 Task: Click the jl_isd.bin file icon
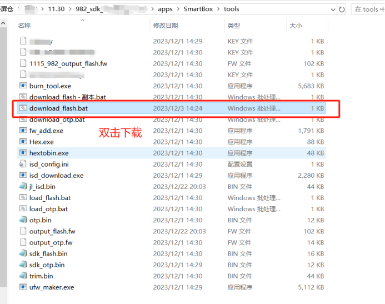click(23, 186)
